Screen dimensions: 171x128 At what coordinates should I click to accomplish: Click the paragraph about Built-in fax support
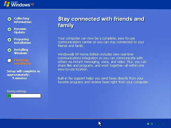click(103, 80)
